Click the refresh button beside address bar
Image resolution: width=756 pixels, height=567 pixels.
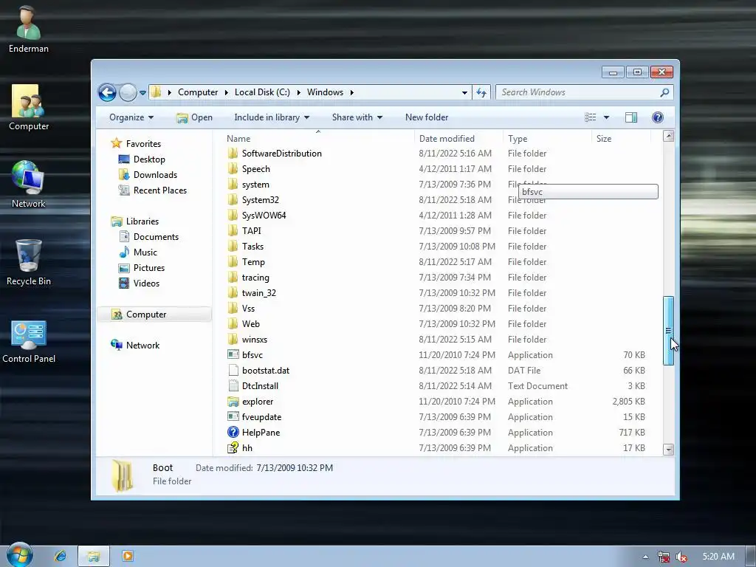pyautogui.click(x=481, y=92)
